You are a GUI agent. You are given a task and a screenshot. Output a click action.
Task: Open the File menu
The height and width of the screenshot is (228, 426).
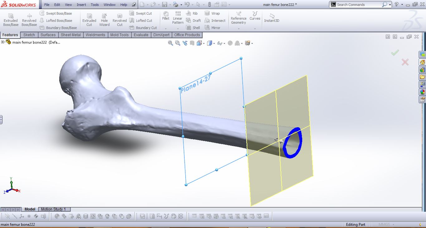(x=47, y=5)
